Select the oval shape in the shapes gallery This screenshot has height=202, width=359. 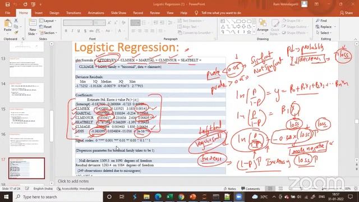coord(243,21)
